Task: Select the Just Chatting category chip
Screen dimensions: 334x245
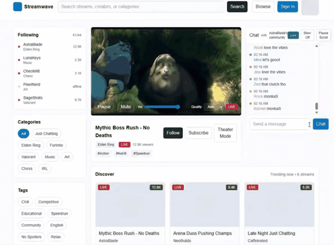Action: coord(46,133)
